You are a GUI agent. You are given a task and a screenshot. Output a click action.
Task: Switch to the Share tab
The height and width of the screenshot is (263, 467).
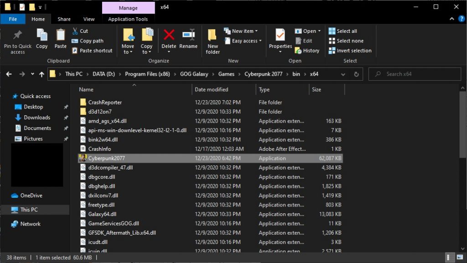(x=64, y=19)
